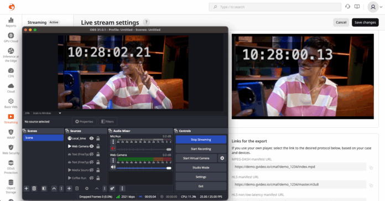
Task: Open the user avatar profile
Action: coord(373,7)
